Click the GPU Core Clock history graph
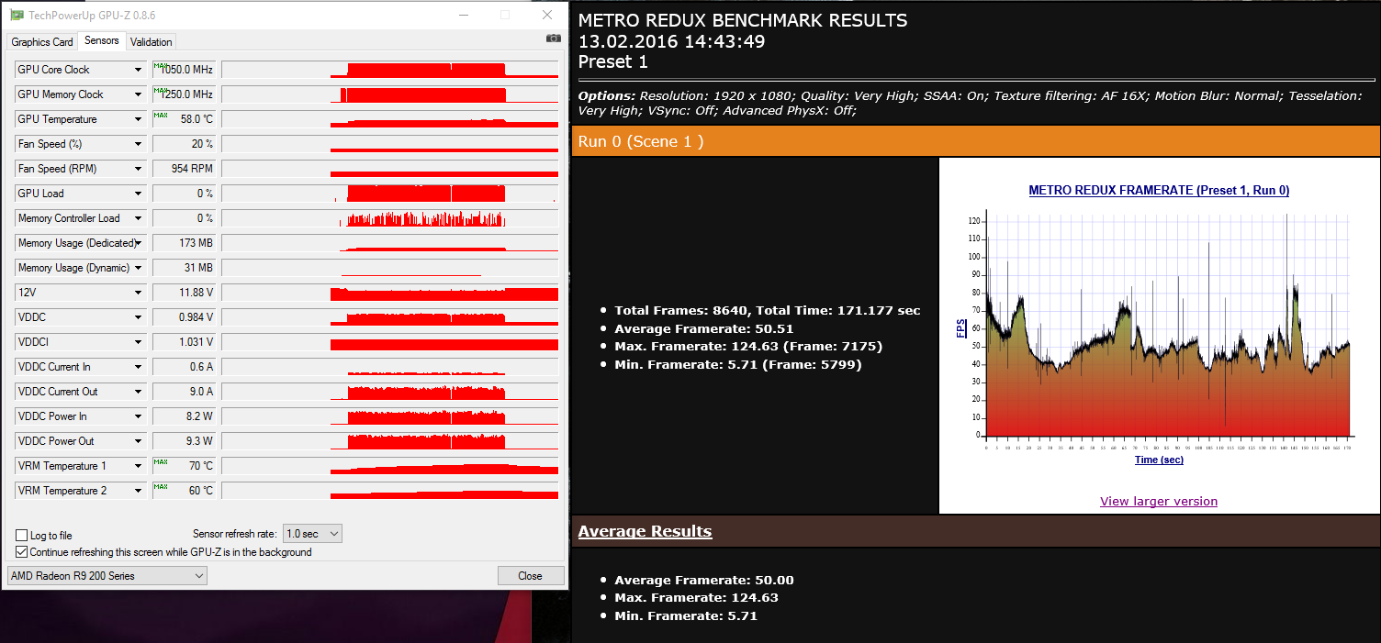The width and height of the screenshot is (1381, 643). tap(390, 70)
